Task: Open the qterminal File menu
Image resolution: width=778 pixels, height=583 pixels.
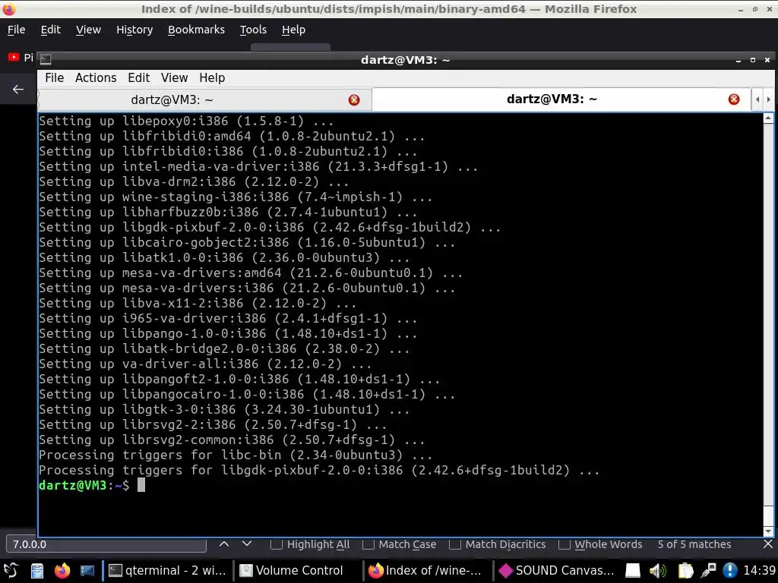Action: (54, 78)
